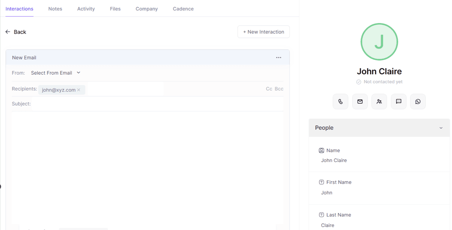Click the Name field icon under People
The image size is (452, 230).
point(321,150)
